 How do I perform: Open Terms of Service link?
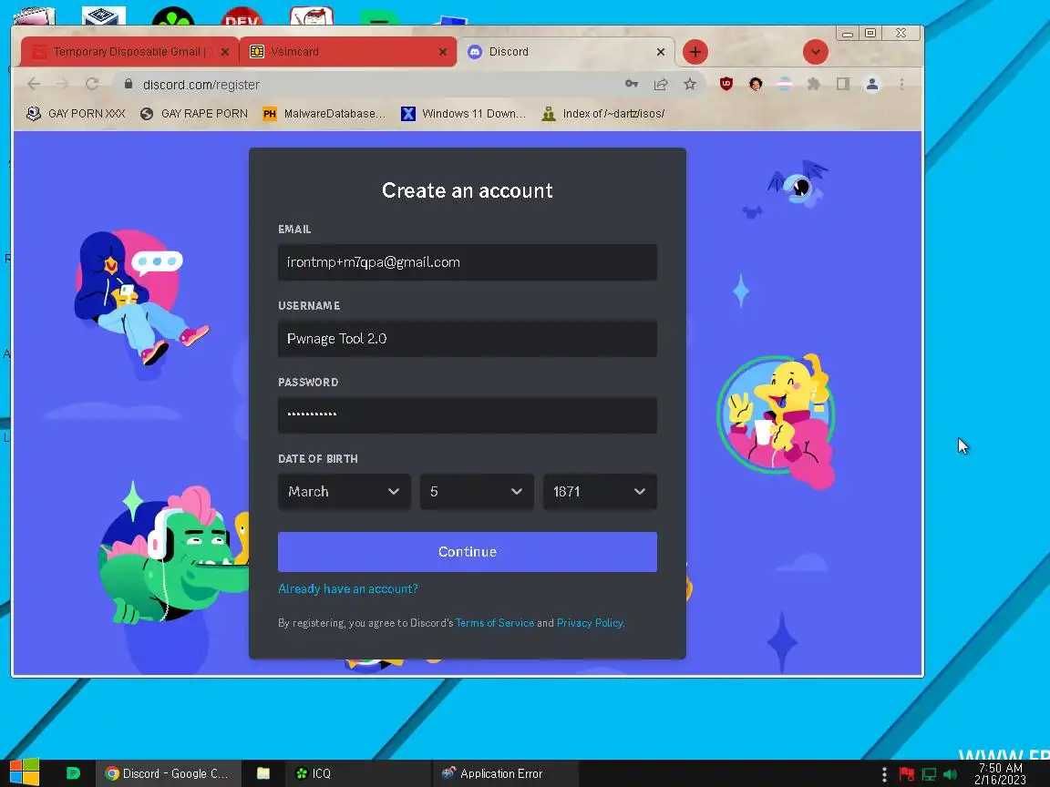pos(495,623)
